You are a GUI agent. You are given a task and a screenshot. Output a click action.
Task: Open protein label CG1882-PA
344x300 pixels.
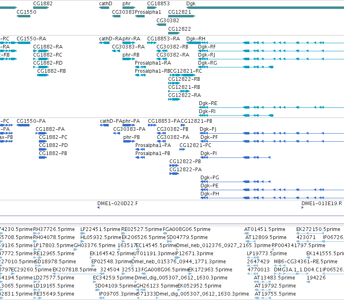tap(50, 129)
